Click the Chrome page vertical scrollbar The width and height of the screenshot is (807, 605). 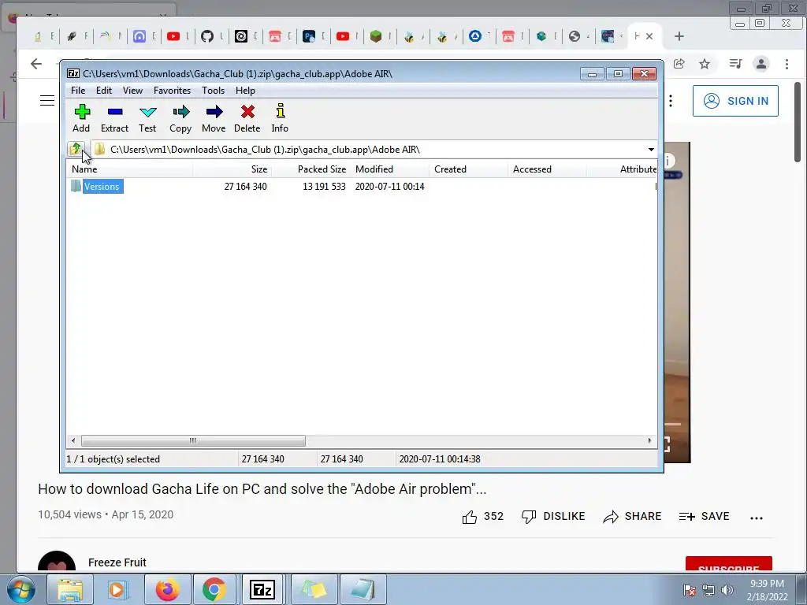798,122
